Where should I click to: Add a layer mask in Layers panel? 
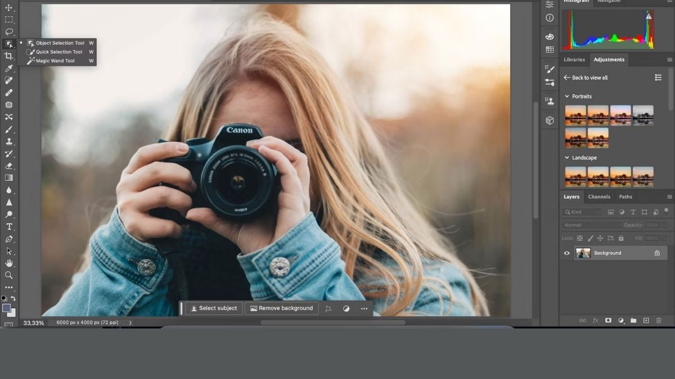pos(608,321)
